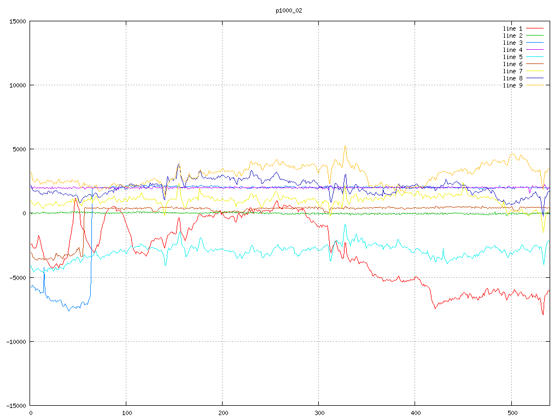Image resolution: width=560 pixels, height=420 pixels.
Task: Click the y-axis label 15000
Action: (18, 21)
